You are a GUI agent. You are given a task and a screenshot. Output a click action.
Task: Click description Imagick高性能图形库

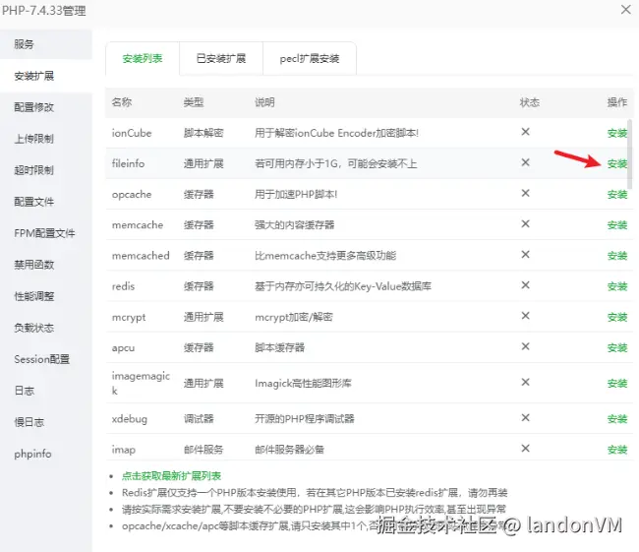303,383
